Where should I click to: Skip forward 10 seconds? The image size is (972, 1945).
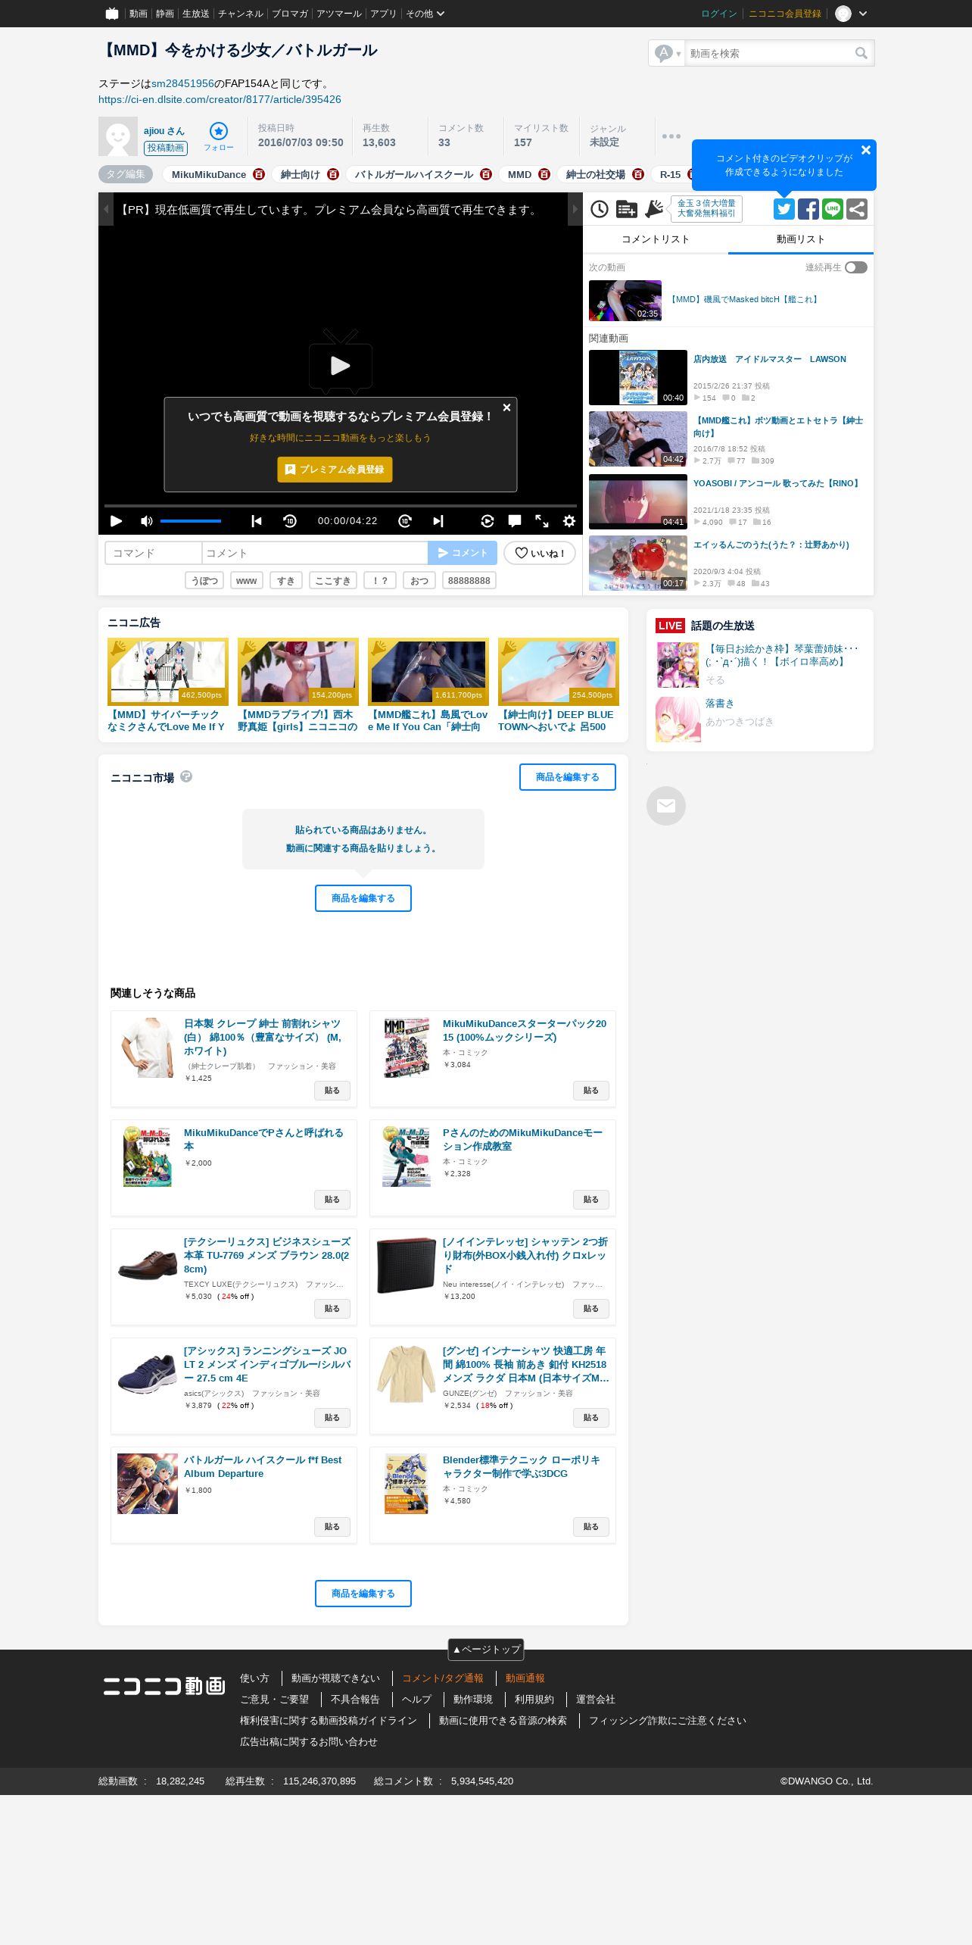pyautogui.click(x=405, y=521)
